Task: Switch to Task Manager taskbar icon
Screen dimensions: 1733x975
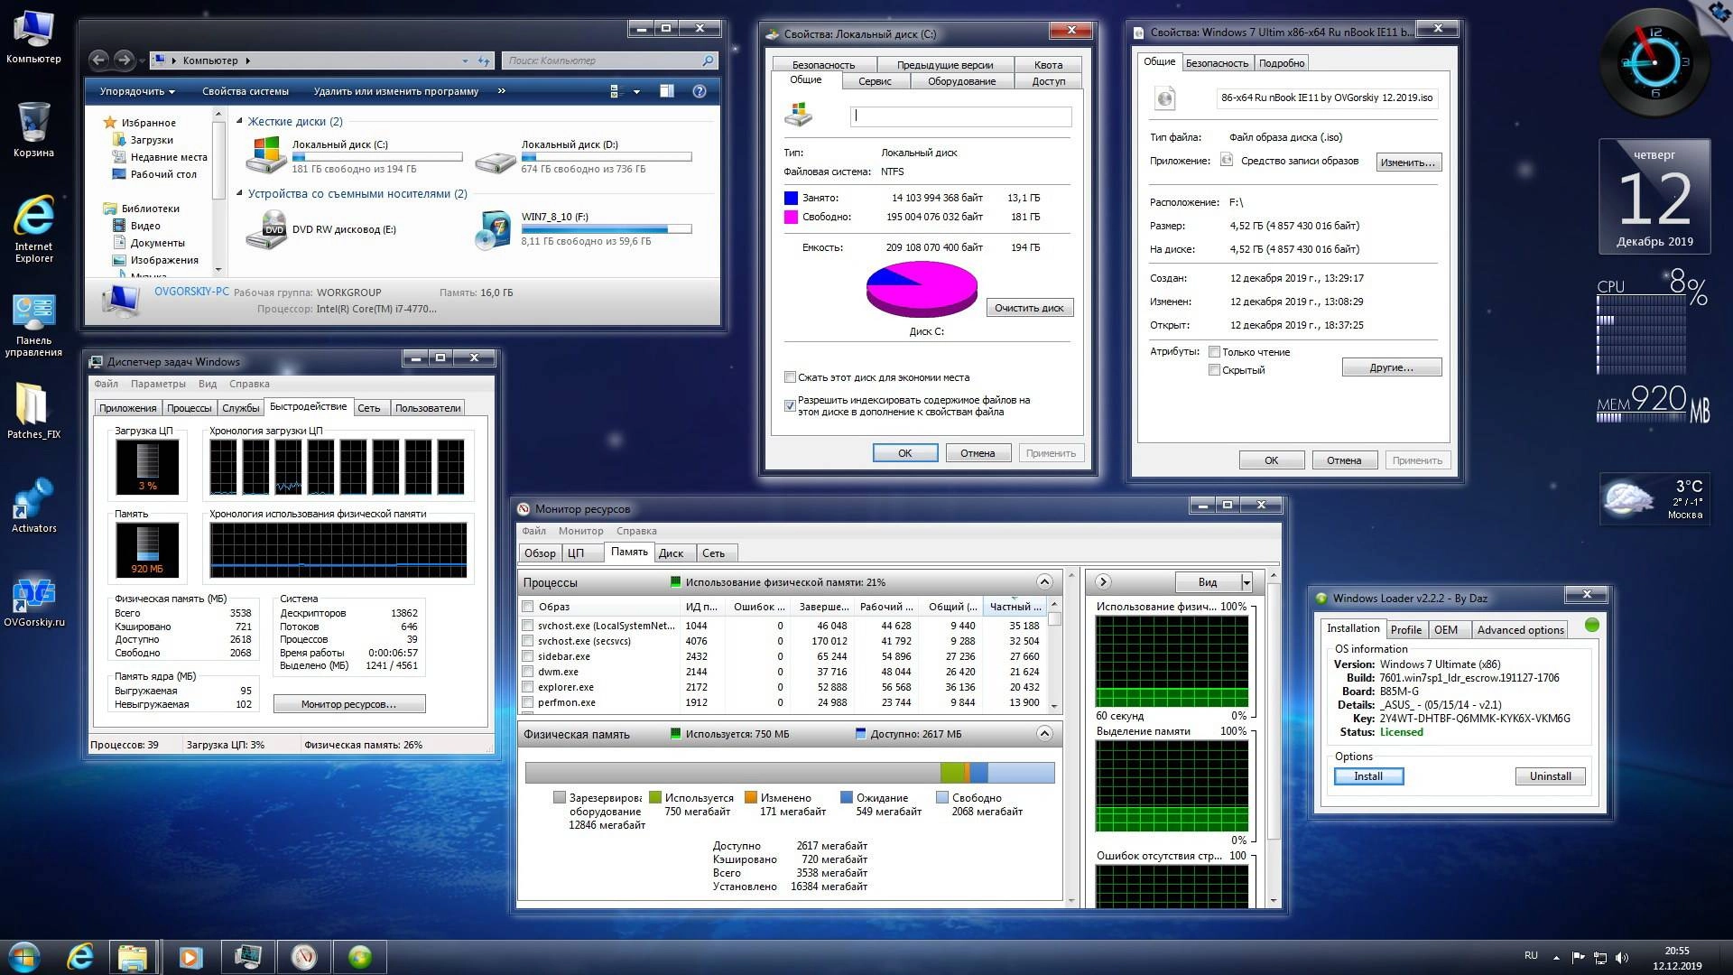Action: pos(247,957)
